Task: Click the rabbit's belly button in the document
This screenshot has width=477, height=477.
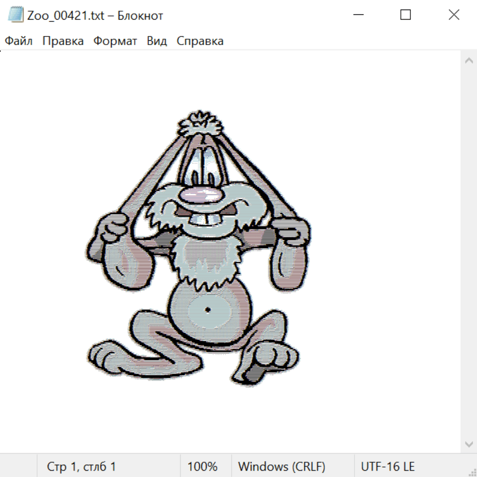Action: [208, 309]
